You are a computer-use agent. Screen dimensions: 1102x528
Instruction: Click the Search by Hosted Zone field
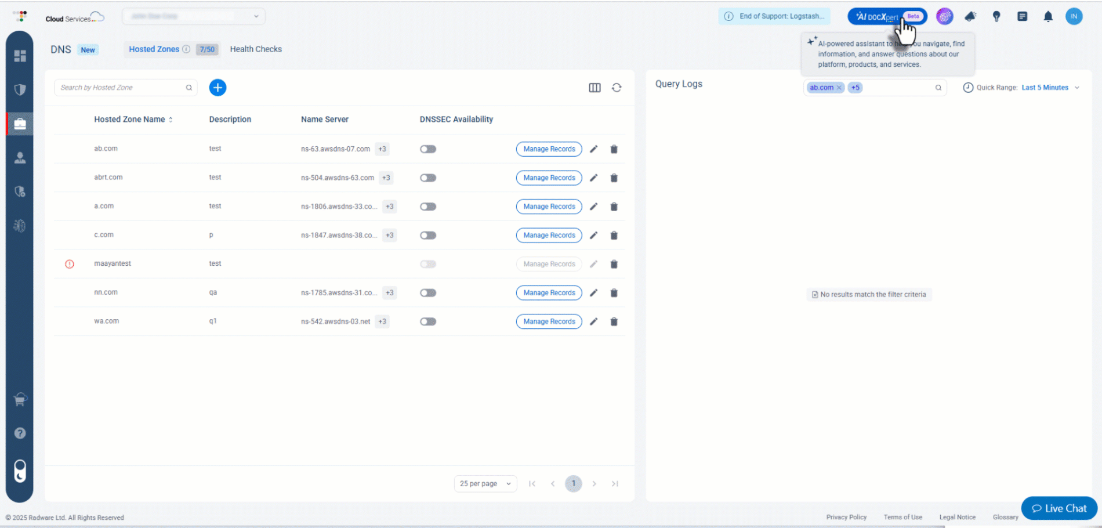[121, 88]
